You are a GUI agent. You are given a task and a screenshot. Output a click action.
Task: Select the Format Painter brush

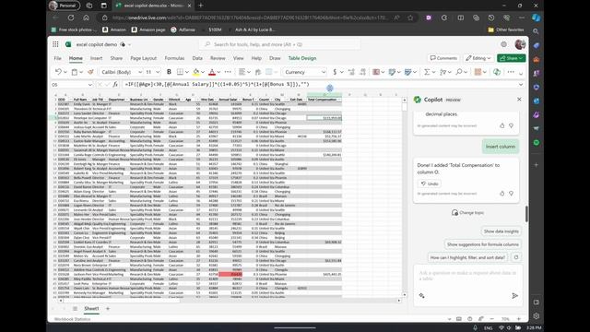tap(90, 72)
